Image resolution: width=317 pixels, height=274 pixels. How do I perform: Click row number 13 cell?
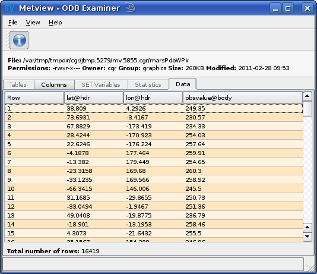click(x=34, y=215)
